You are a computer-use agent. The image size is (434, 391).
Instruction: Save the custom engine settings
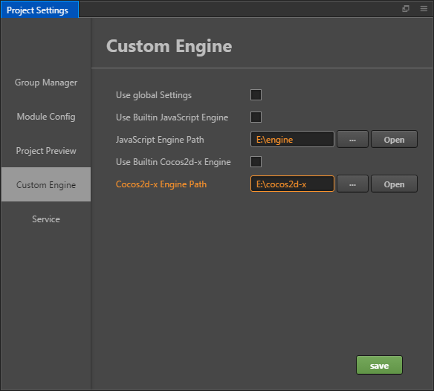coord(379,365)
